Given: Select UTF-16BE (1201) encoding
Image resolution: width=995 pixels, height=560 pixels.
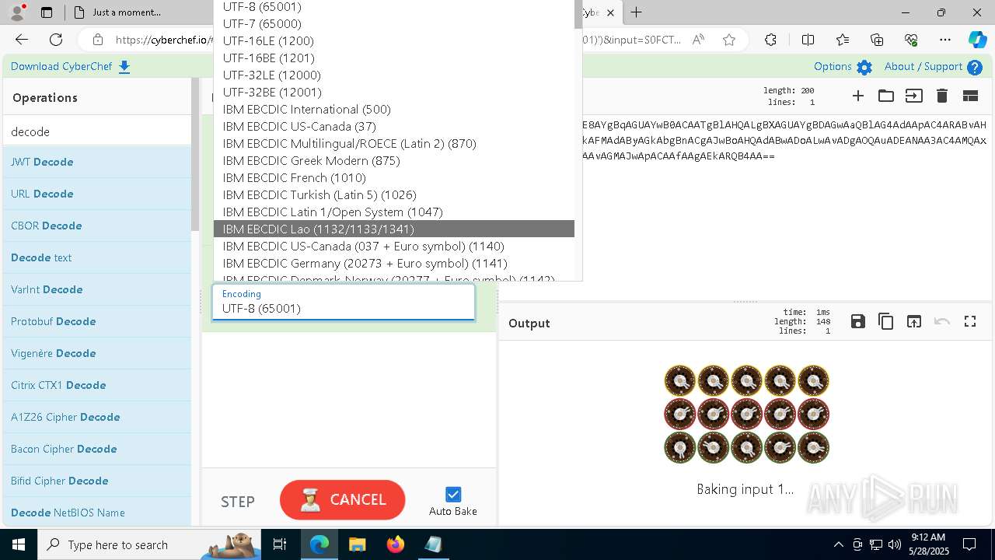Looking at the screenshot, I should pyautogui.click(x=394, y=58).
